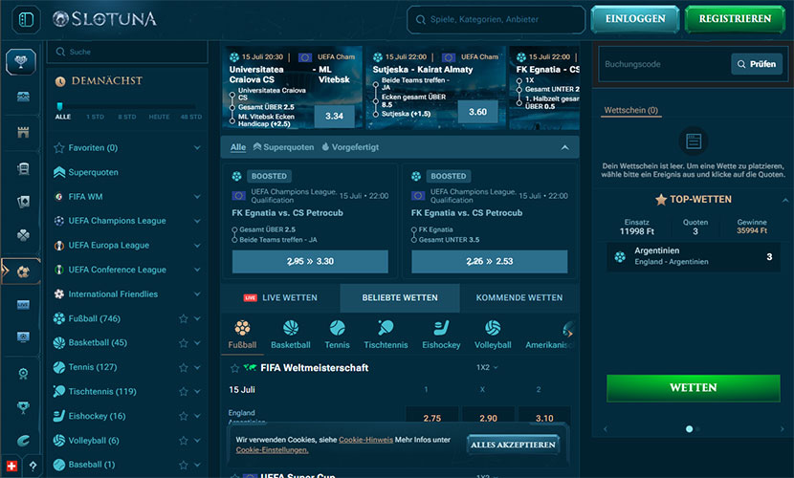Image resolution: width=794 pixels, height=478 pixels.
Task: Expand UEFA Europa League section
Action: point(197,246)
